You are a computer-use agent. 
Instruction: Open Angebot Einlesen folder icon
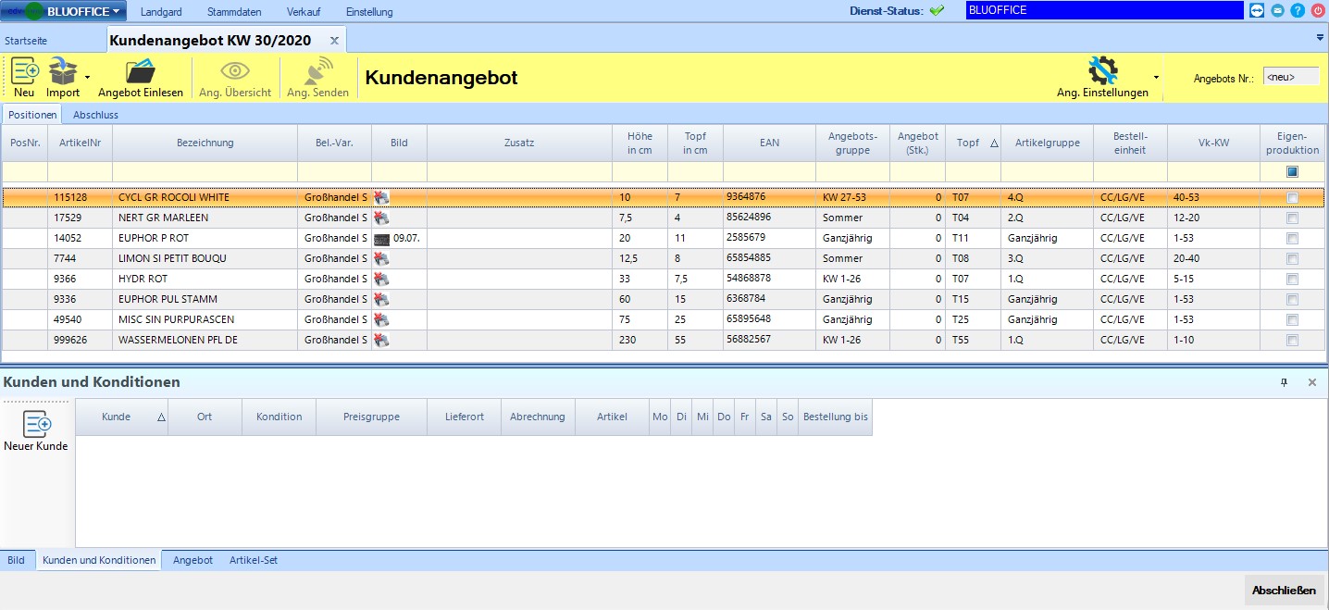[141, 71]
